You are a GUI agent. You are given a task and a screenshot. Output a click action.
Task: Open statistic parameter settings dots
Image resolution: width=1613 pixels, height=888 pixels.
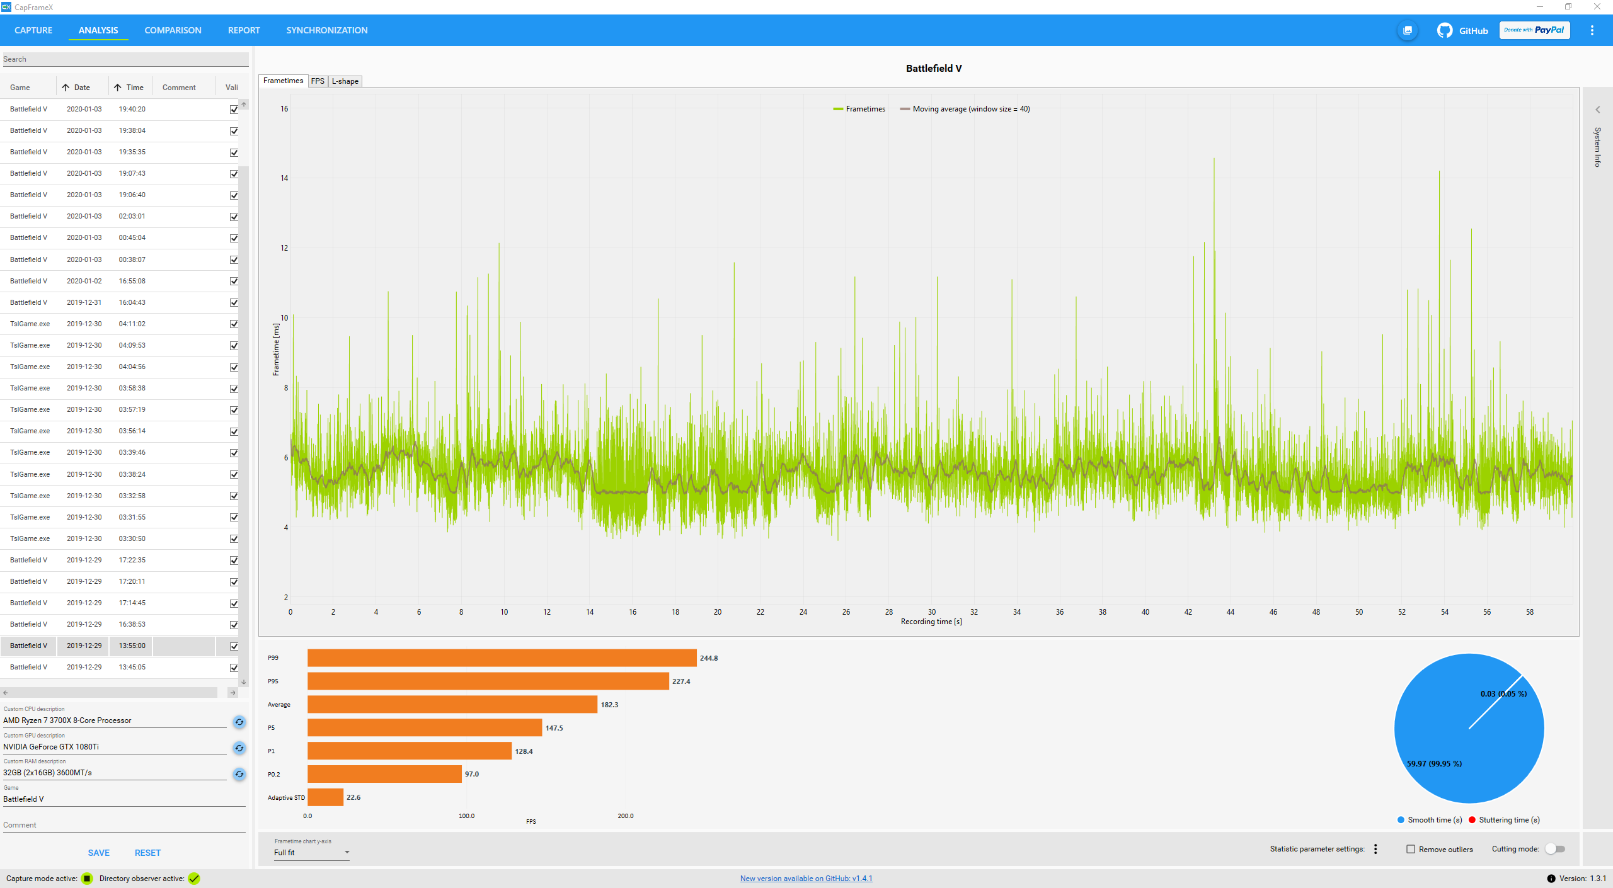click(x=1375, y=849)
